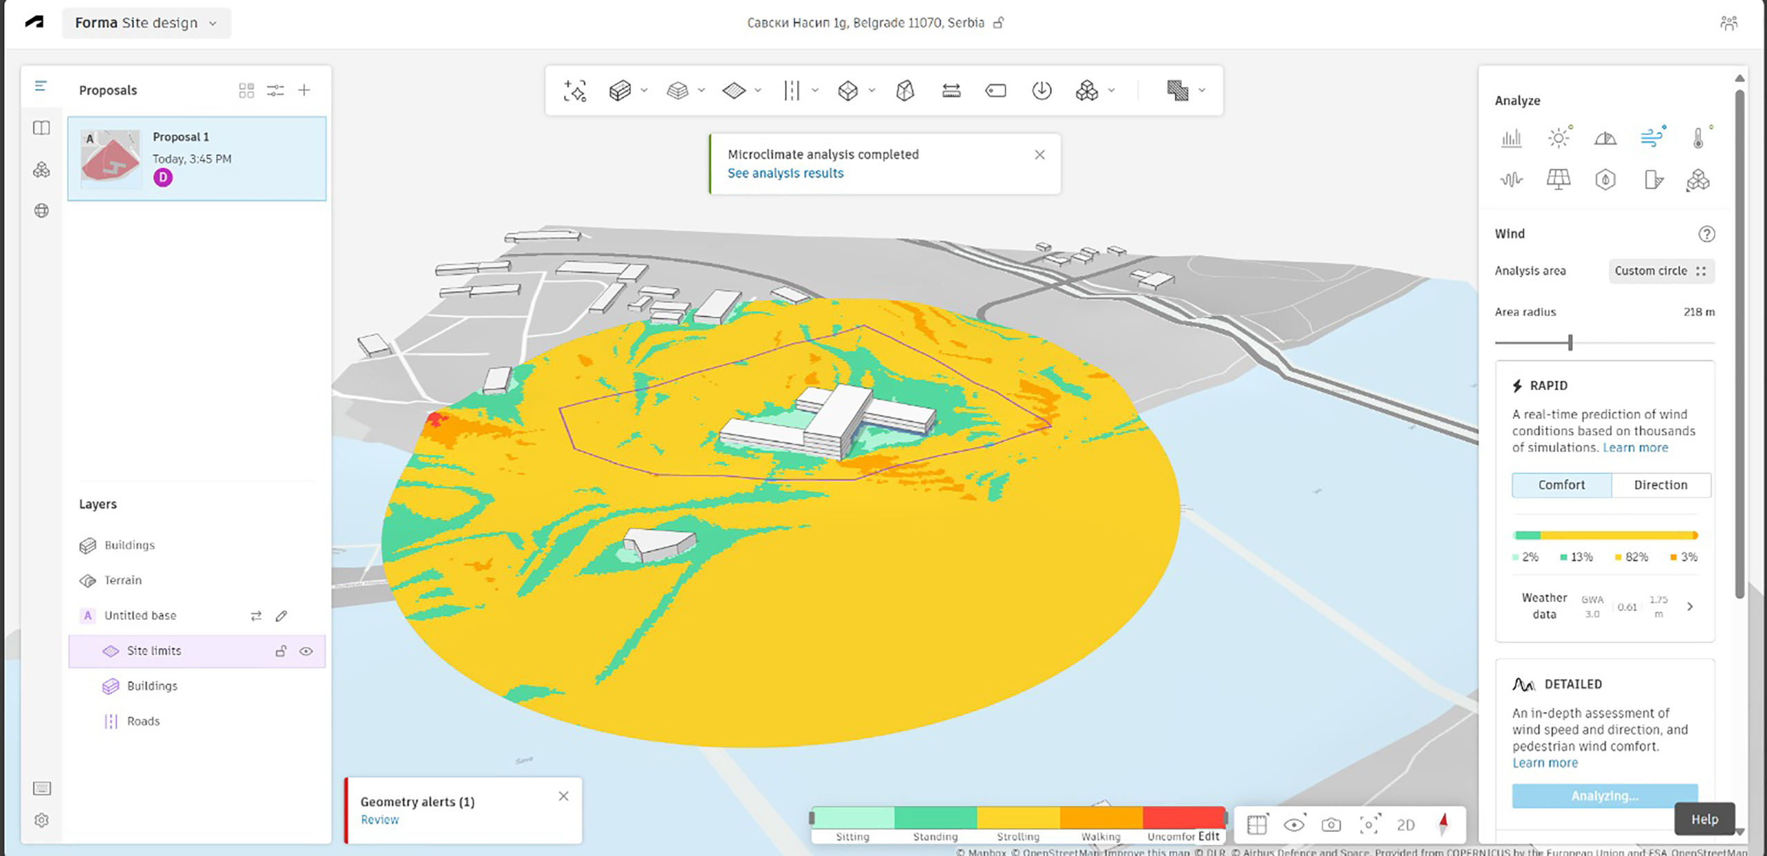Open the Forma Site design dropdown
The width and height of the screenshot is (1767, 856).
tap(146, 23)
